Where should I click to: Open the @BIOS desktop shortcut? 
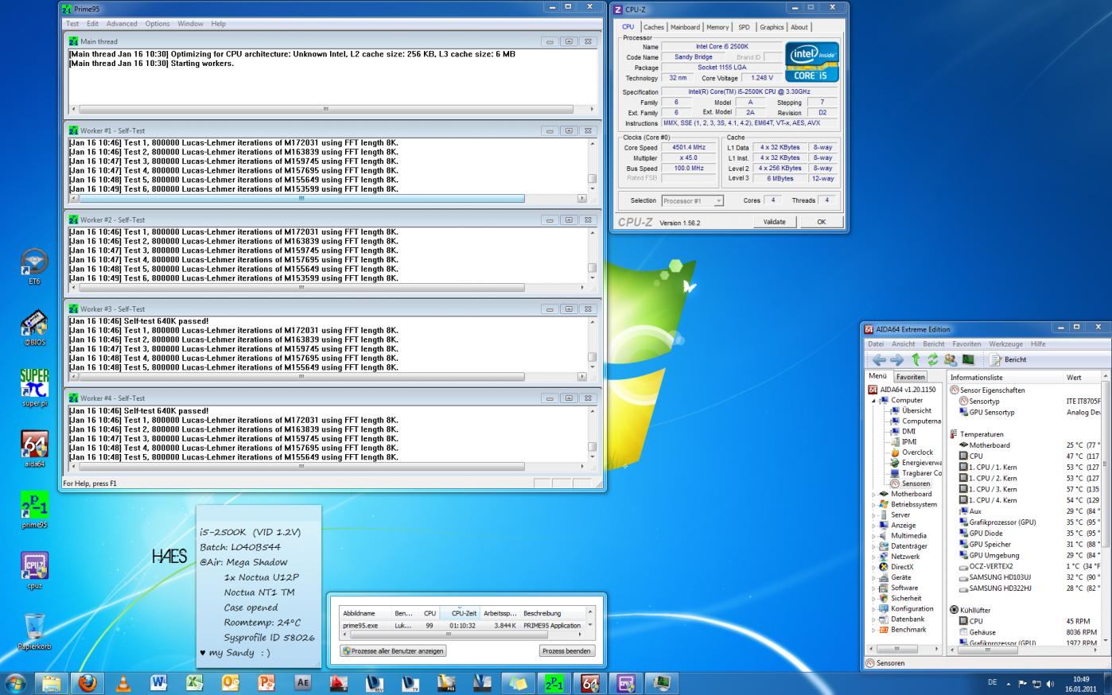[34, 328]
